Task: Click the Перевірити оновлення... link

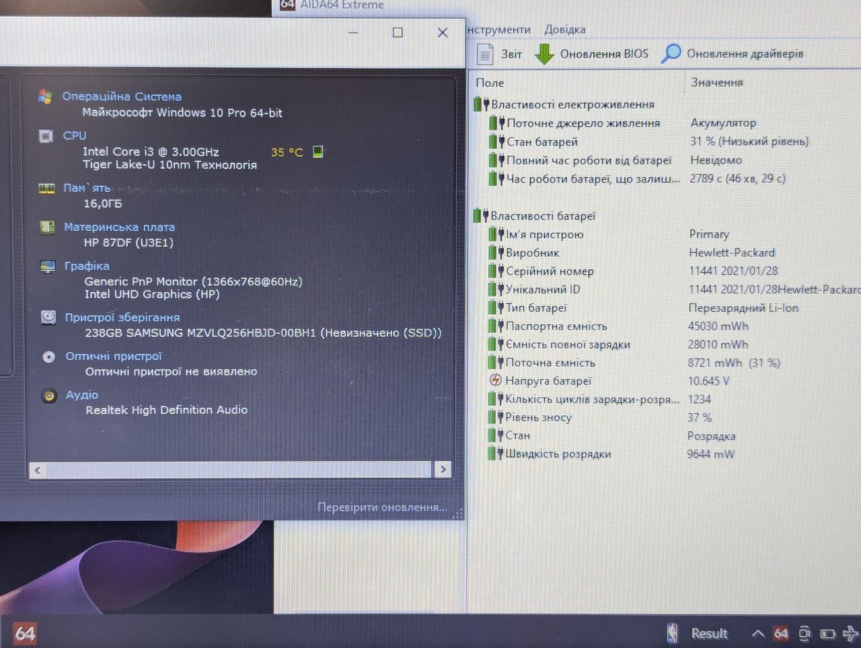Action: [x=382, y=507]
